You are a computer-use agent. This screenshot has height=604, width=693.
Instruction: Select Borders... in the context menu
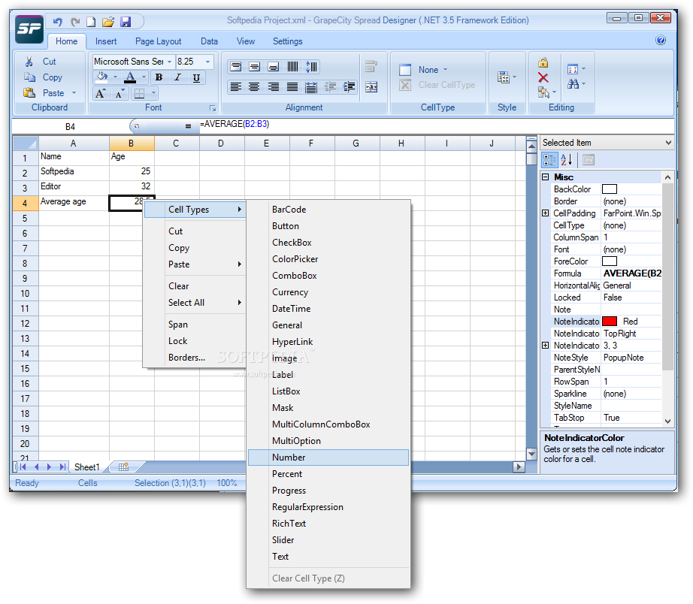[195, 358]
